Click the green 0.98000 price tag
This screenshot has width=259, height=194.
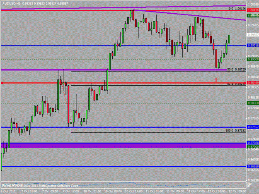coord(253,103)
